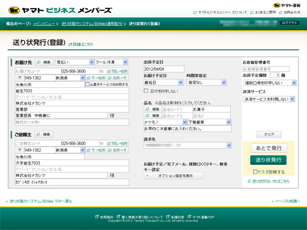The image size is (307, 230).
Task: Click the 検索 icon button beside ご依頼主
Action: 44,135
